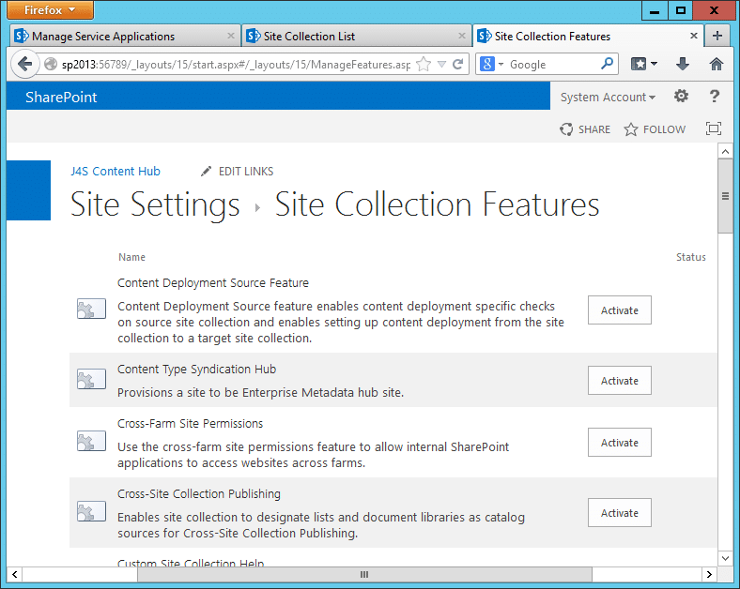Toggle focus on content icon
This screenshot has height=589, width=740.
pos(713,128)
